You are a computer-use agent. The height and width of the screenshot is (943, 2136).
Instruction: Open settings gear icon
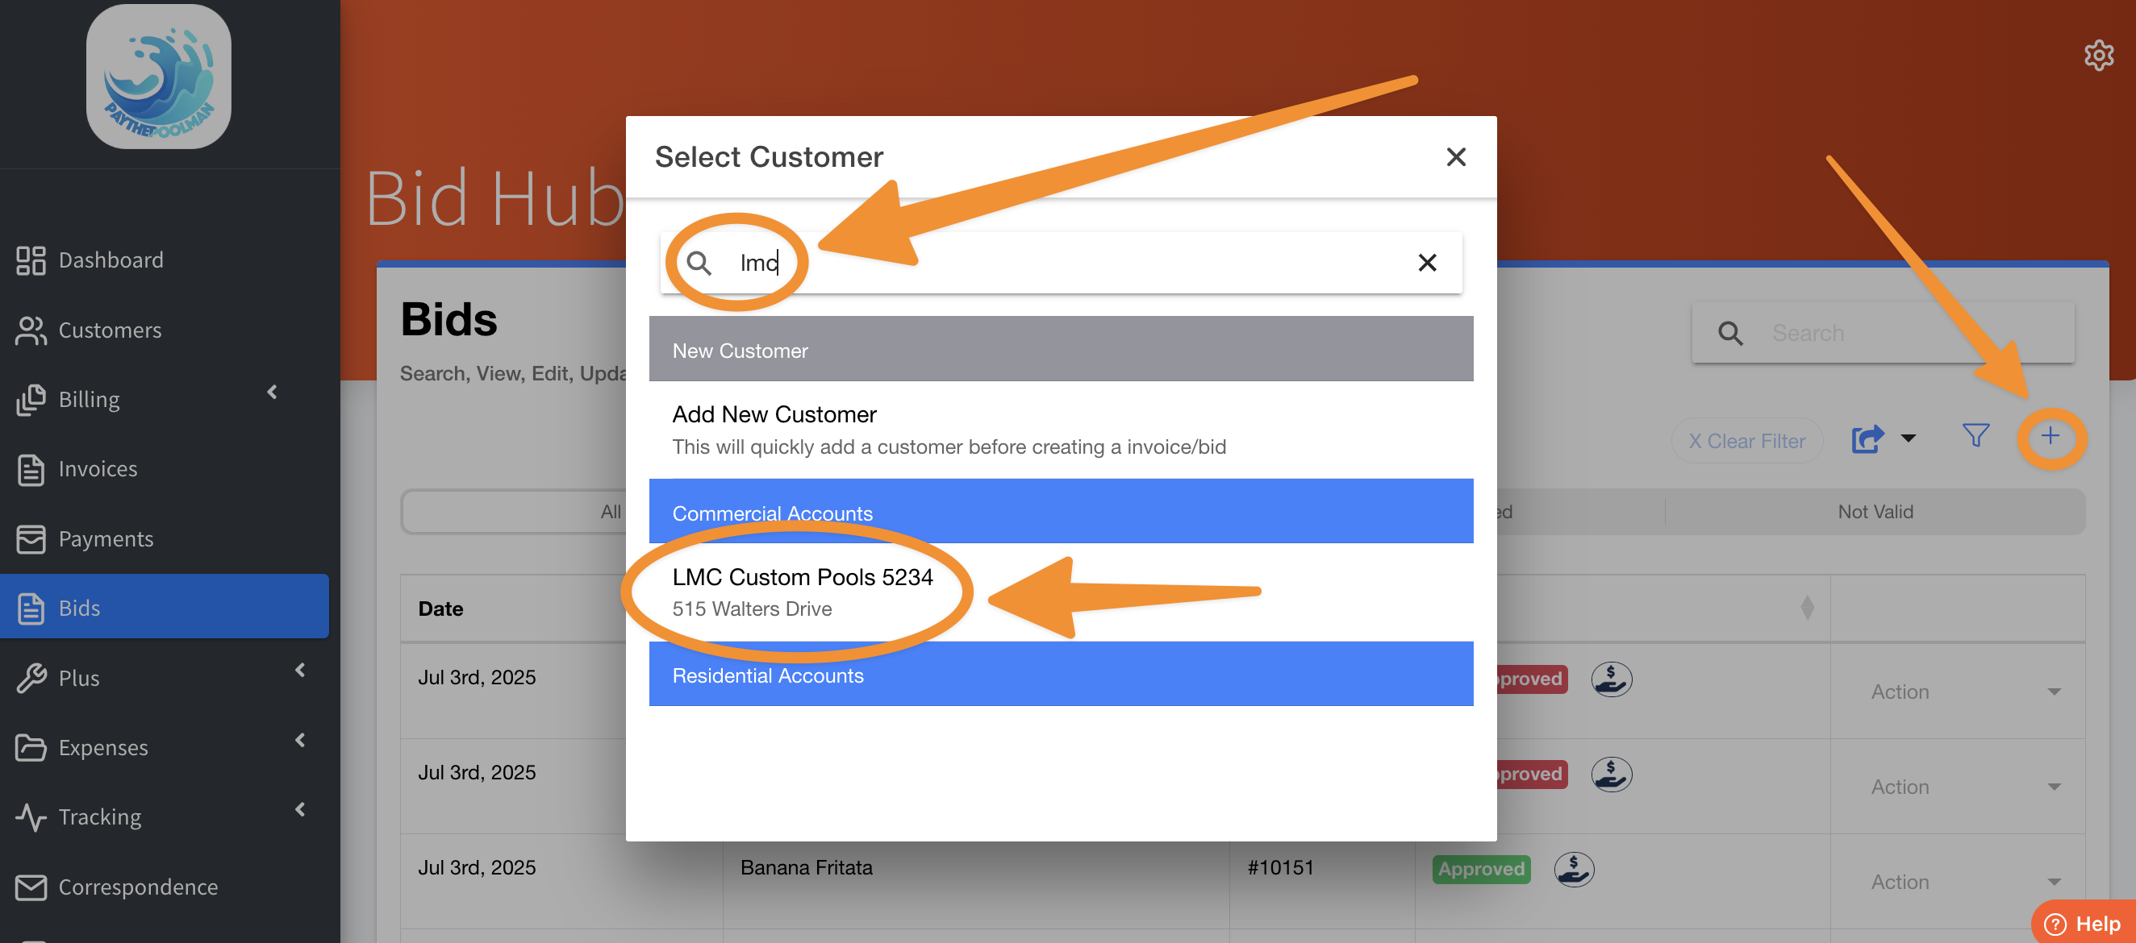2098,56
